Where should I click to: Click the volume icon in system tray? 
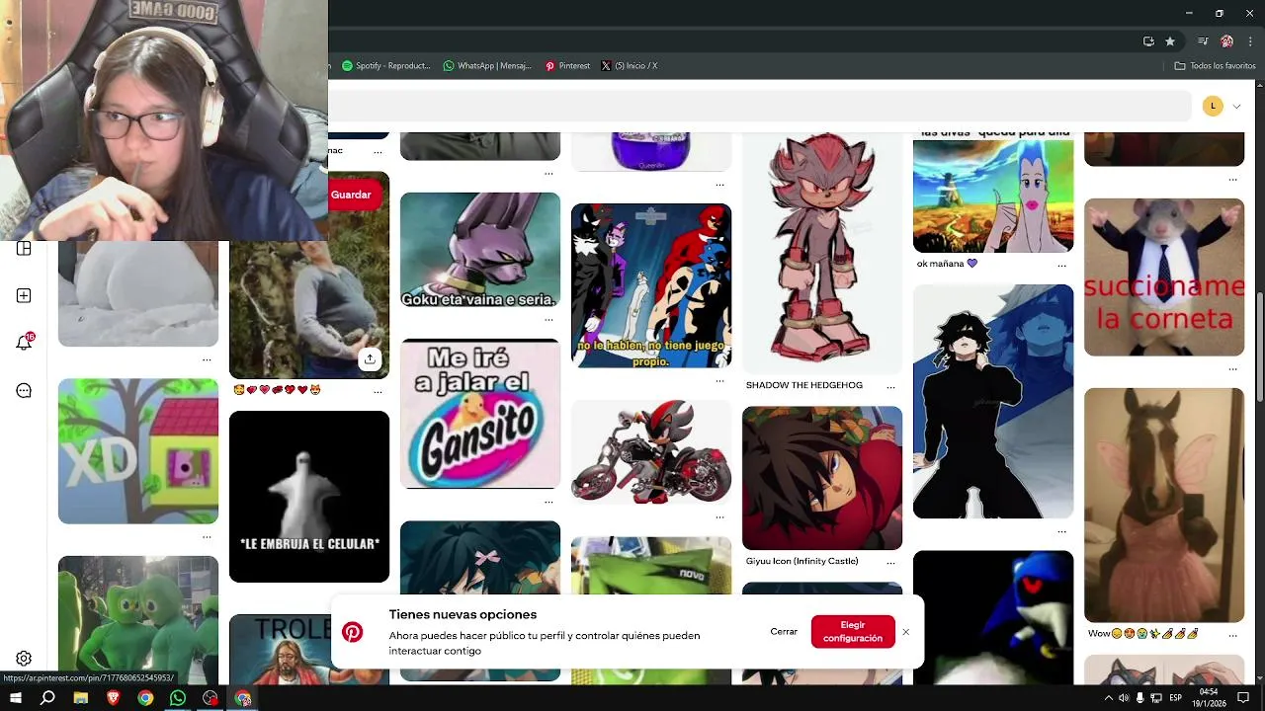pyautogui.click(x=1124, y=698)
